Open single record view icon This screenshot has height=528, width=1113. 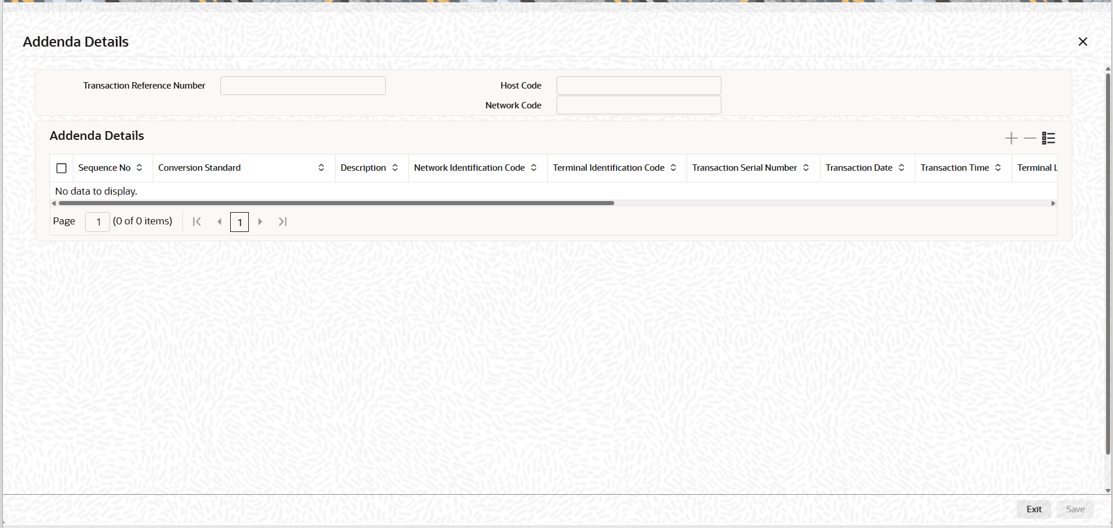1048,138
